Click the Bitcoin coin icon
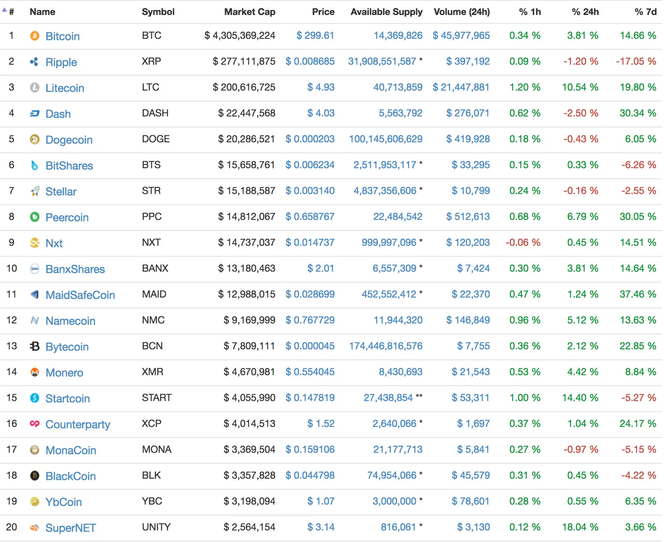The image size is (664, 542). coord(35,36)
